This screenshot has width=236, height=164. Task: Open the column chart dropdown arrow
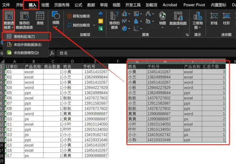129,14
